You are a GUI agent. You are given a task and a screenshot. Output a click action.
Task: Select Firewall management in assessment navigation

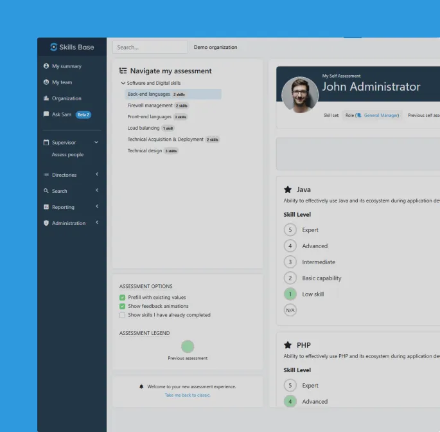[x=150, y=105]
